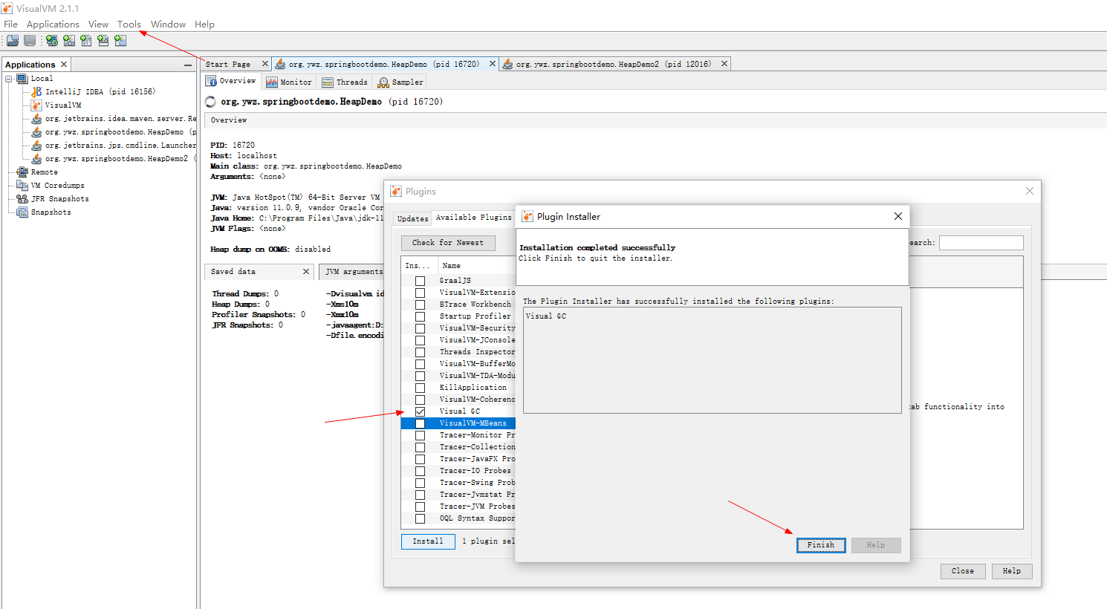Click the Overview subtab icon

212,81
